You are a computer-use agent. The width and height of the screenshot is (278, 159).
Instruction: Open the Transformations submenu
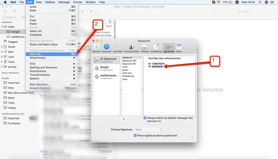[x=52, y=75]
